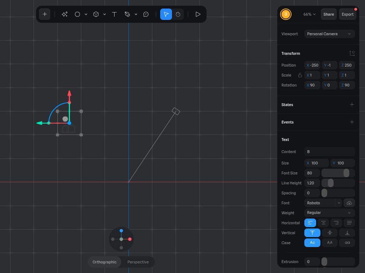Screen dimensions: 365x273
Task: Adjust the Spacing slider handle
Action: [324, 193]
